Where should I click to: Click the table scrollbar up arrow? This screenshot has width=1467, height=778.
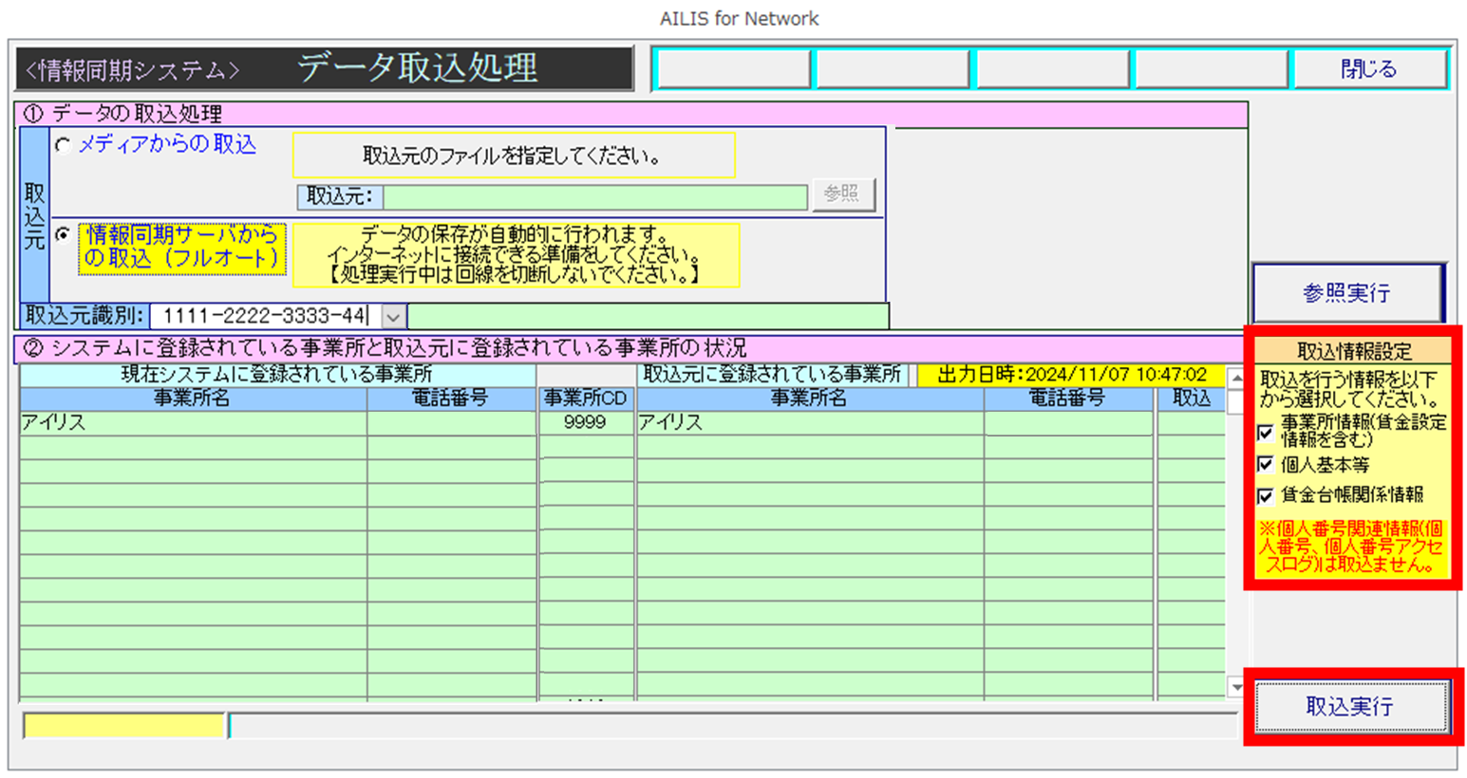point(1236,379)
